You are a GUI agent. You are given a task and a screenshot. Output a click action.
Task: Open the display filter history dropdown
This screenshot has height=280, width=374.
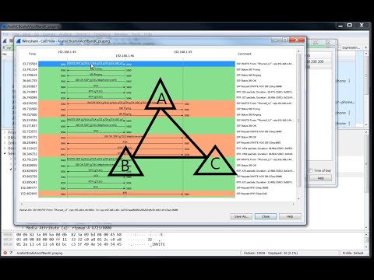(339, 47)
